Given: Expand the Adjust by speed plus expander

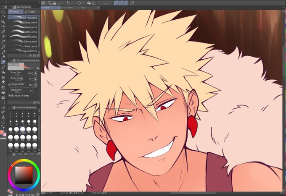Looking at the screenshot, I should pos(9,96).
